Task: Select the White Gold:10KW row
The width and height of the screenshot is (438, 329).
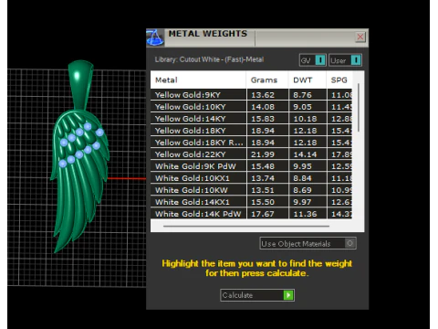Action: pyautogui.click(x=251, y=190)
